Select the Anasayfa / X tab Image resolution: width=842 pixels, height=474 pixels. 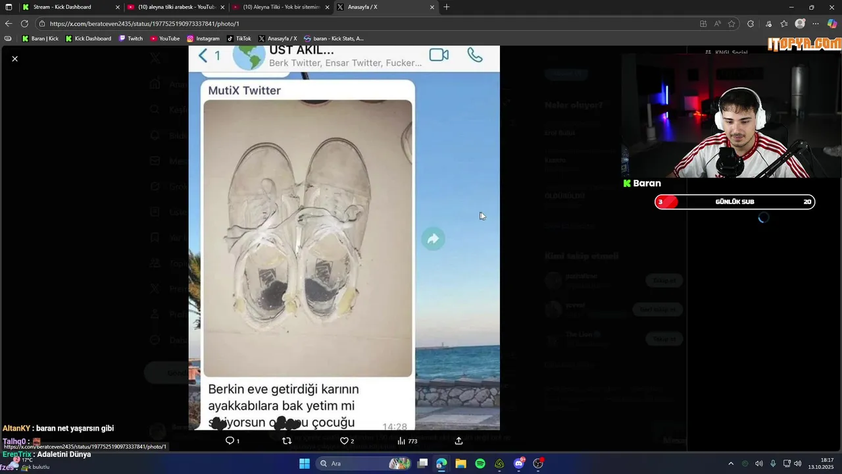385,7
